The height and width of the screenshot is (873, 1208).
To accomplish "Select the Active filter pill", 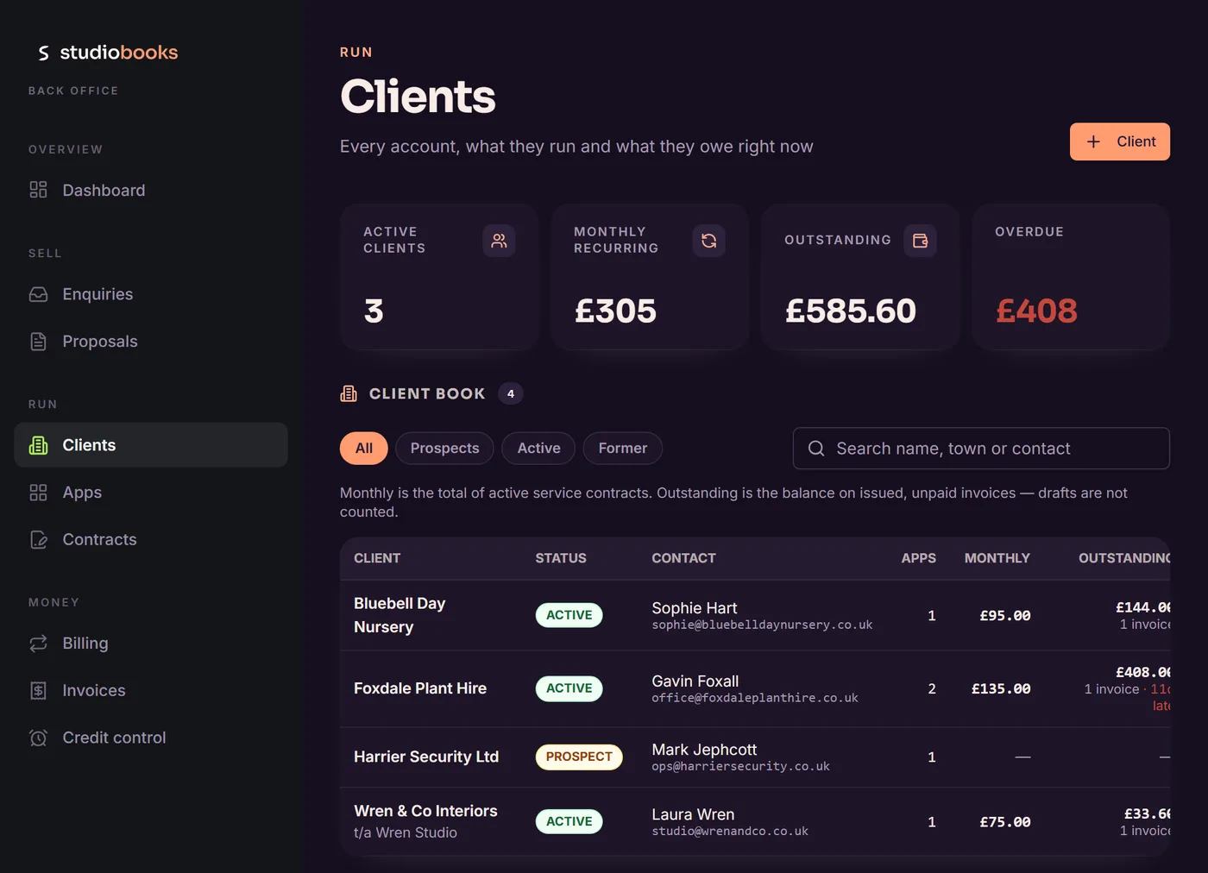I will 538,449.
